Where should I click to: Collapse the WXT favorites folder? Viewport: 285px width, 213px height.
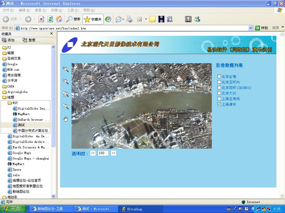tap(15, 103)
